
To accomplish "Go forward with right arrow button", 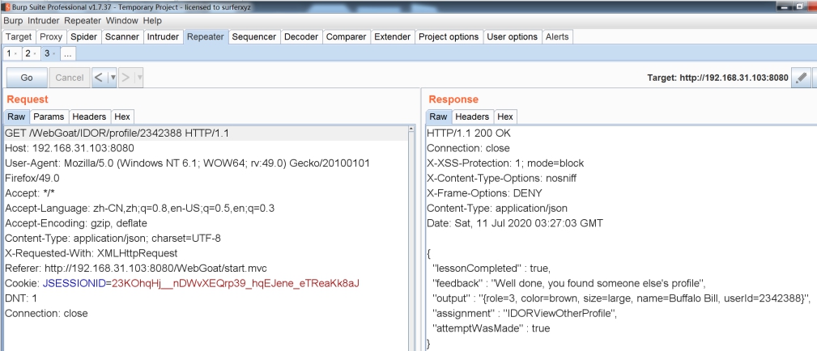I will 126,78.
